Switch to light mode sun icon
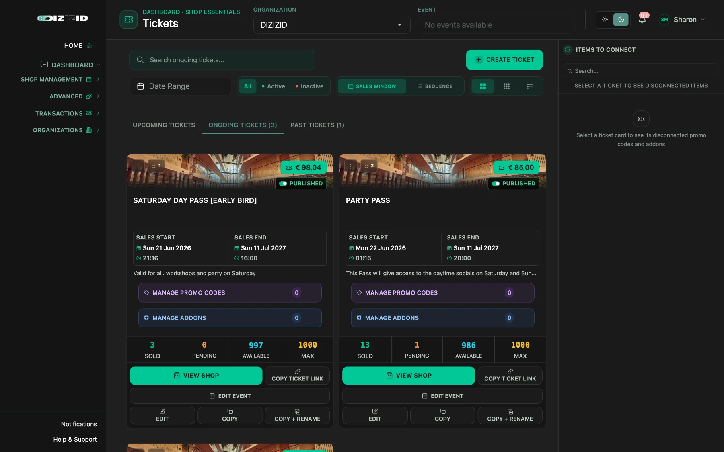724x452 pixels. point(605,19)
